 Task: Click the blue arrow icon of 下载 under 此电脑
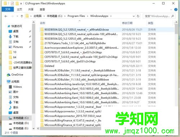(x=10, y=102)
